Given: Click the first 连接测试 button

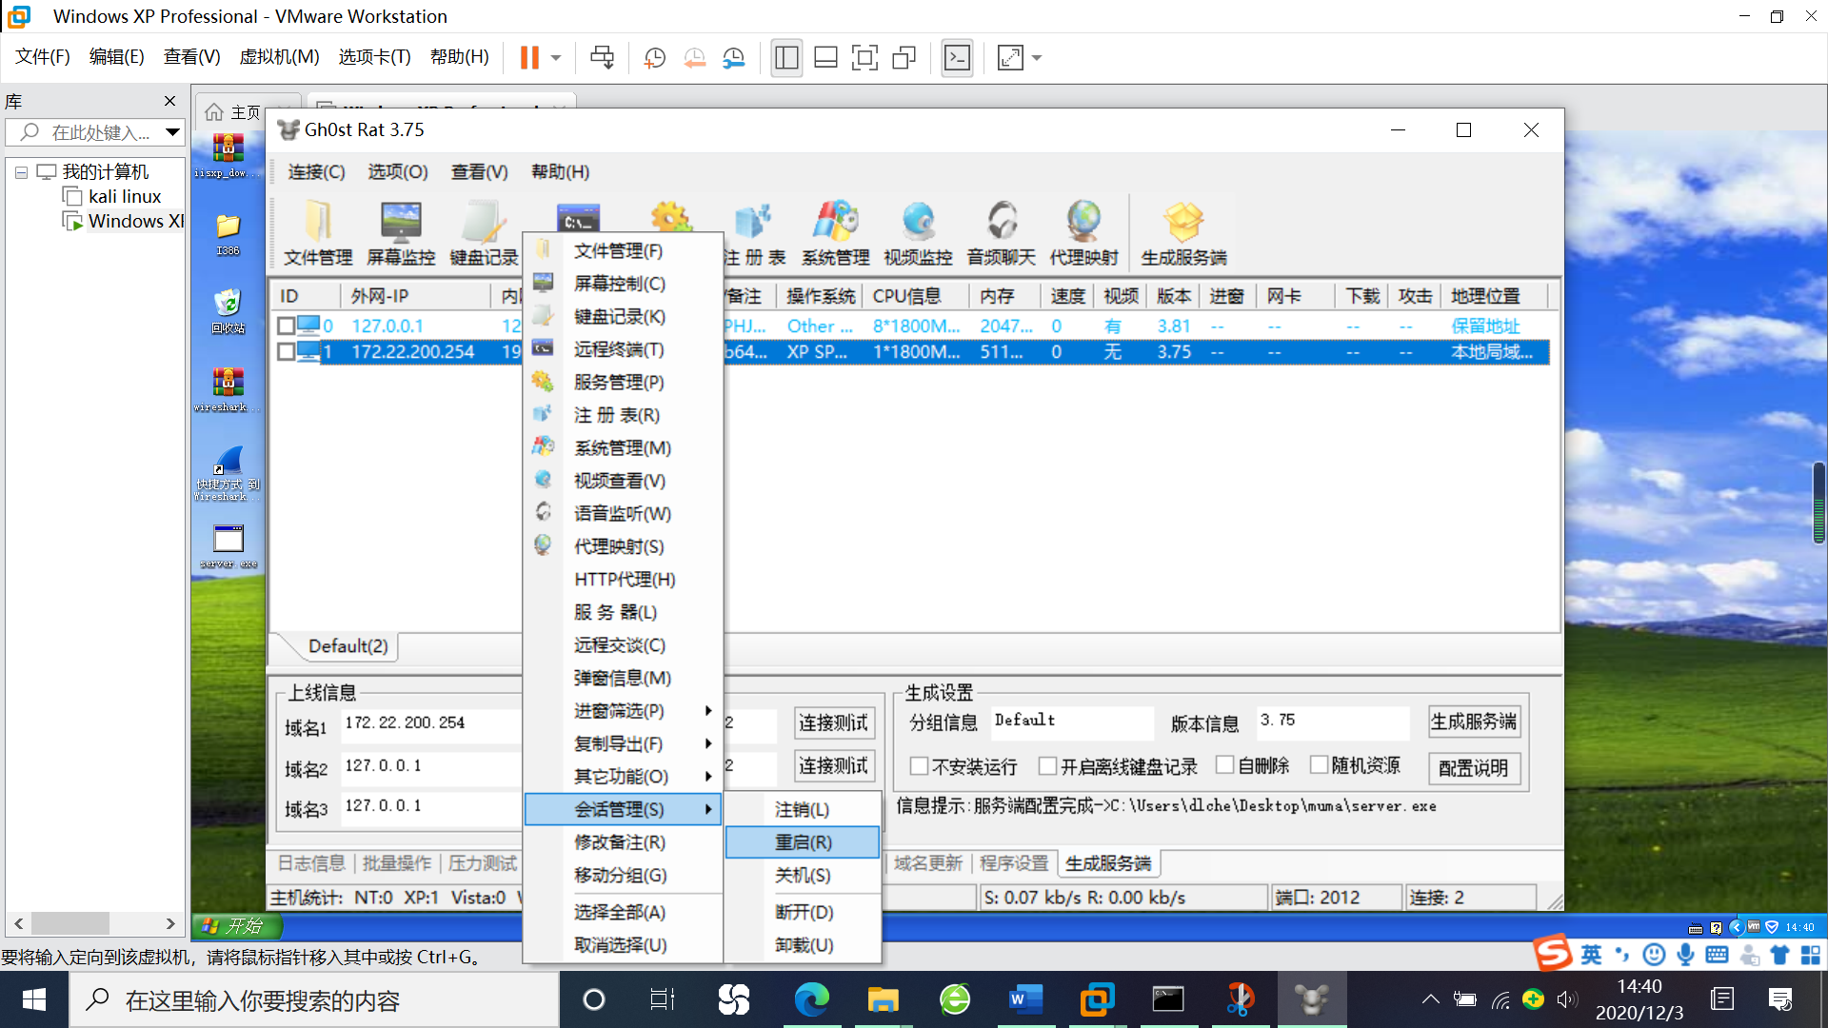Looking at the screenshot, I should (x=833, y=723).
